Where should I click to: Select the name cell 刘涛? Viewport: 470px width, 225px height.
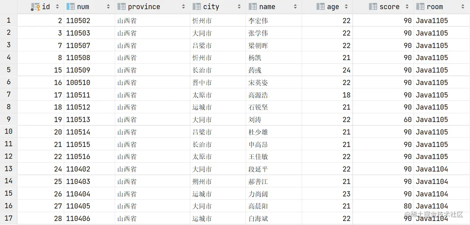(x=255, y=119)
